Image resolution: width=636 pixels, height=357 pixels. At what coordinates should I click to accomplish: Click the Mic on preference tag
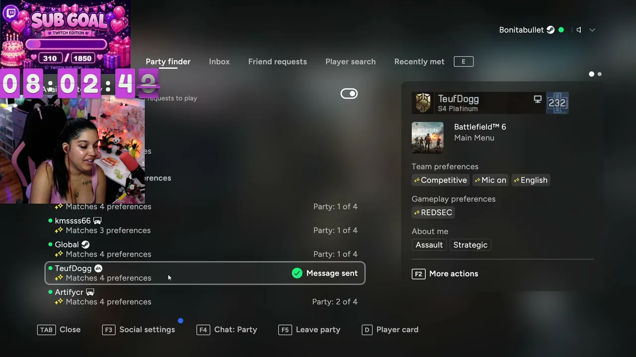[x=490, y=180]
